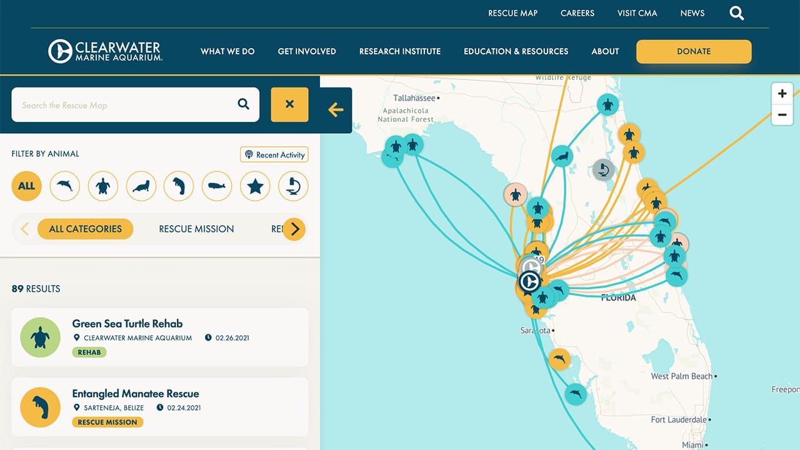Activate the ALL CATEGORIES filter chip
The height and width of the screenshot is (450, 800).
[x=85, y=229]
